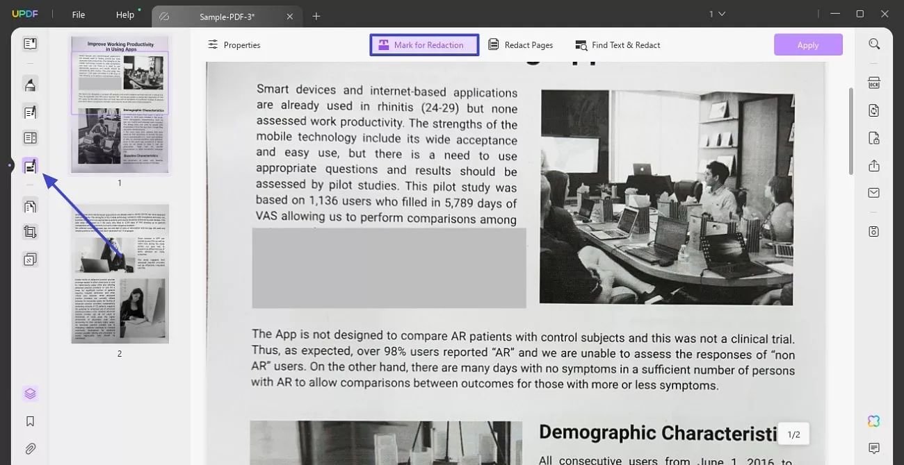Open the Attachments paperclip icon
The width and height of the screenshot is (904, 465).
(30, 448)
